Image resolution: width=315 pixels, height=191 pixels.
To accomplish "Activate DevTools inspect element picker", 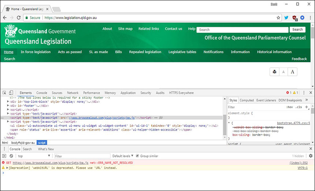I will (x=4, y=93).
